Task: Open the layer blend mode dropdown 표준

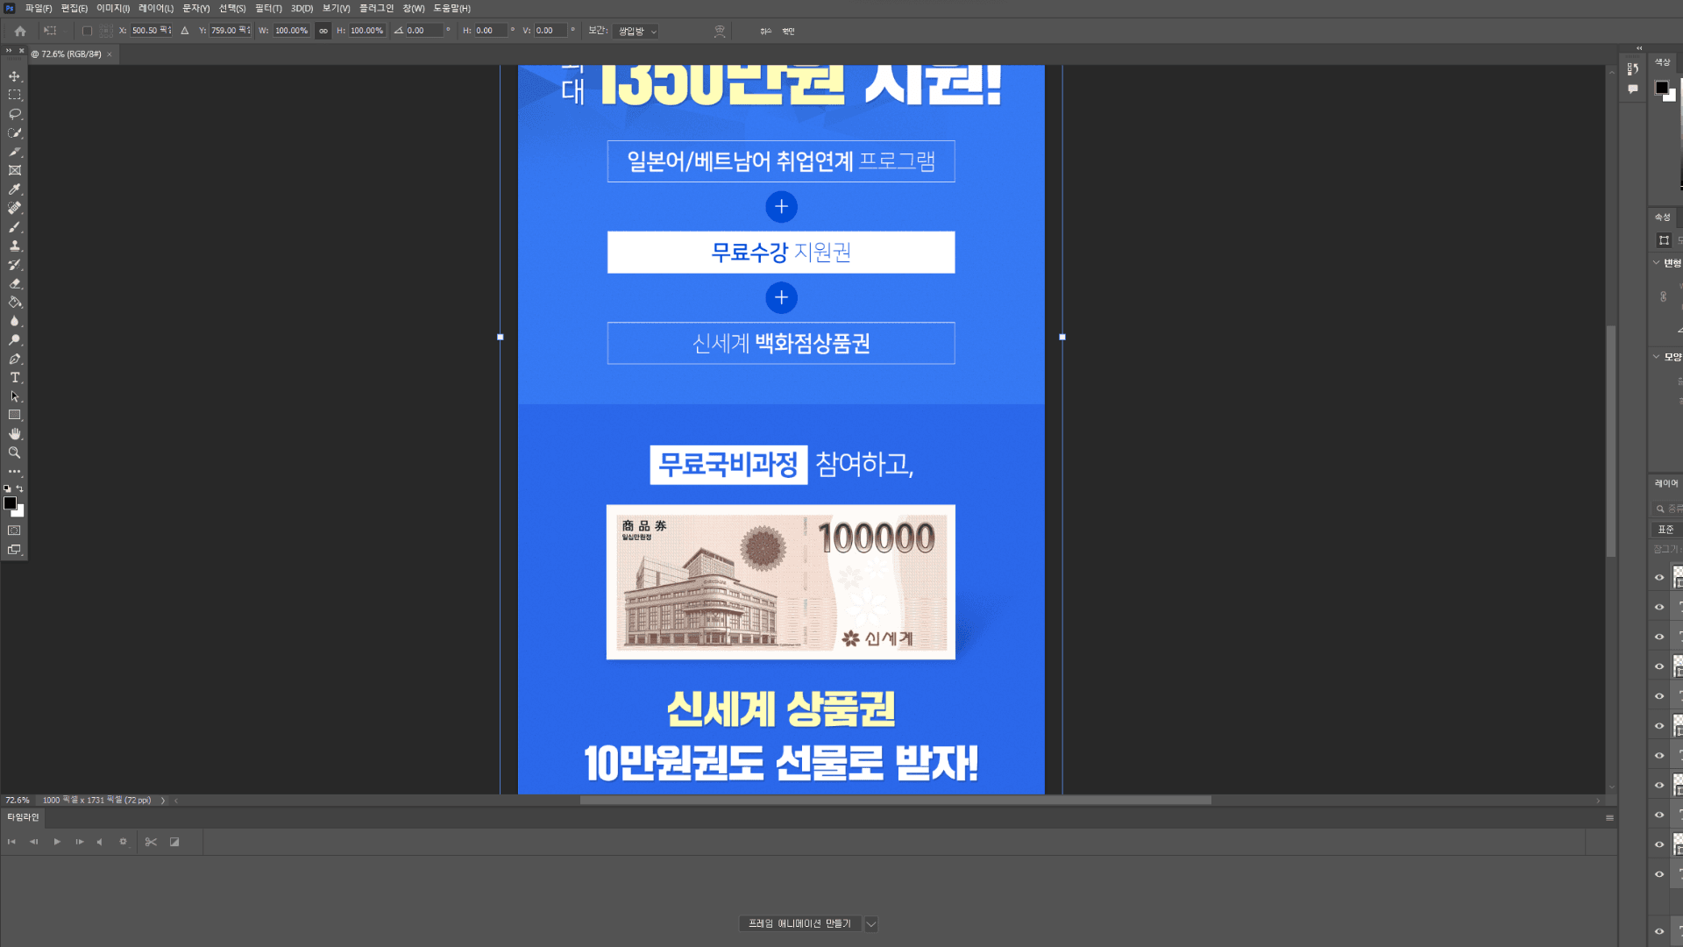Action: coord(1665,530)
